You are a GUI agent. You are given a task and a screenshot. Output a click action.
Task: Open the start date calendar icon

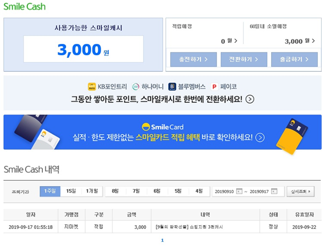[239, 191]
